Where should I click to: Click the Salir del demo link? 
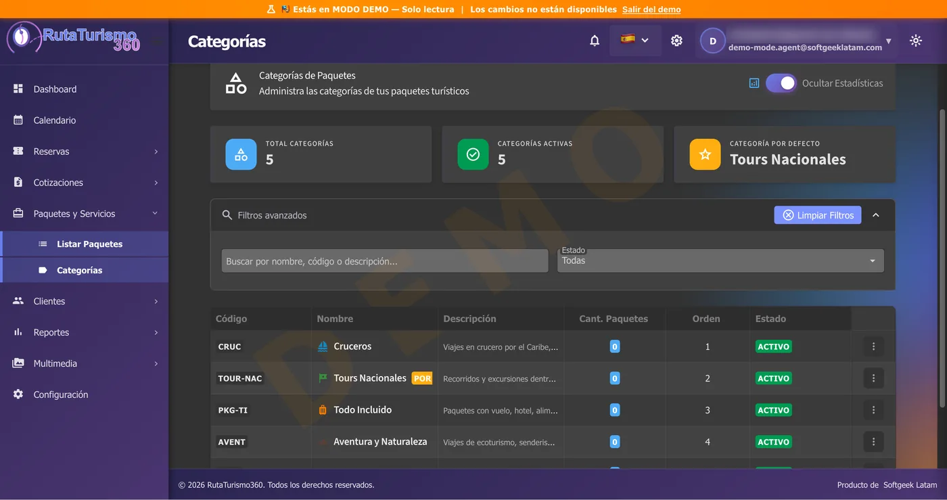coord(651,9)
